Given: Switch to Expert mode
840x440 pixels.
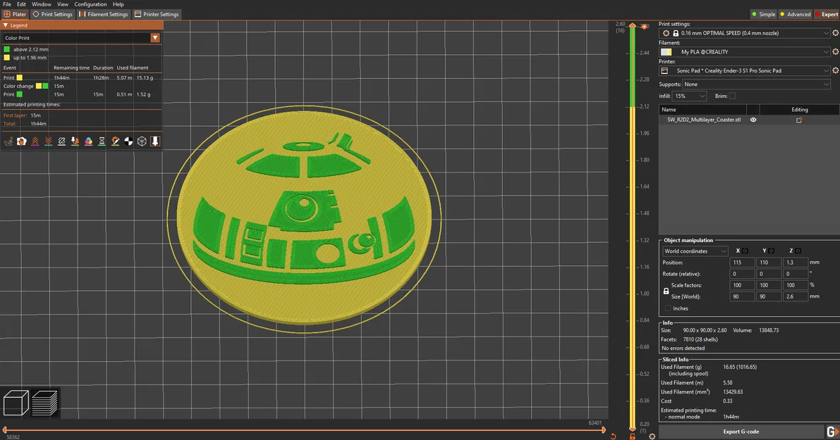Looking at the screenshot, I should pos(827,15).
